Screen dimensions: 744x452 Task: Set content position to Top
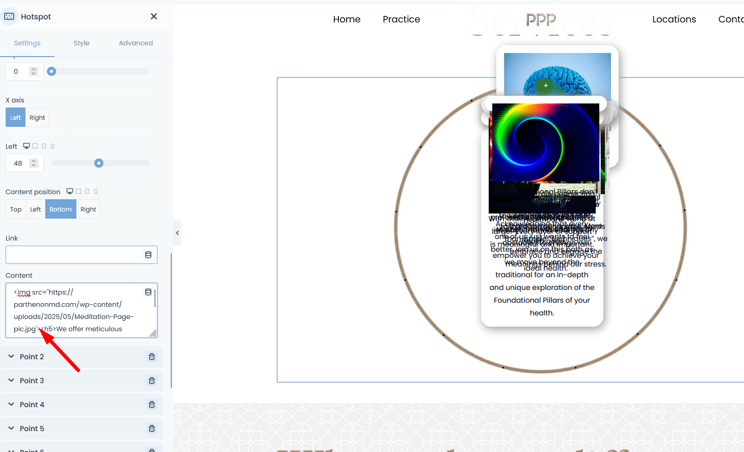click(x=16, y=209)
